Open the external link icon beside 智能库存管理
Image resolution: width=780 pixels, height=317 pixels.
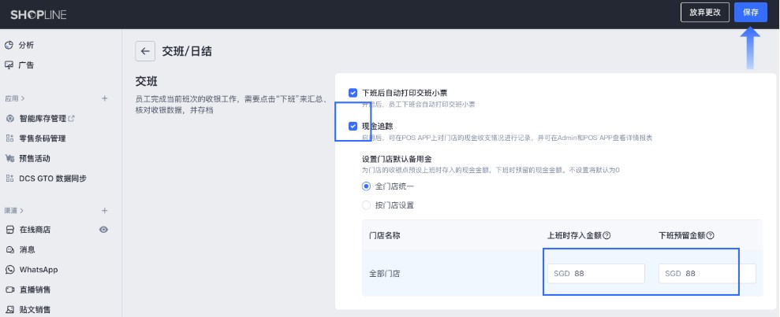pos(72,119)
